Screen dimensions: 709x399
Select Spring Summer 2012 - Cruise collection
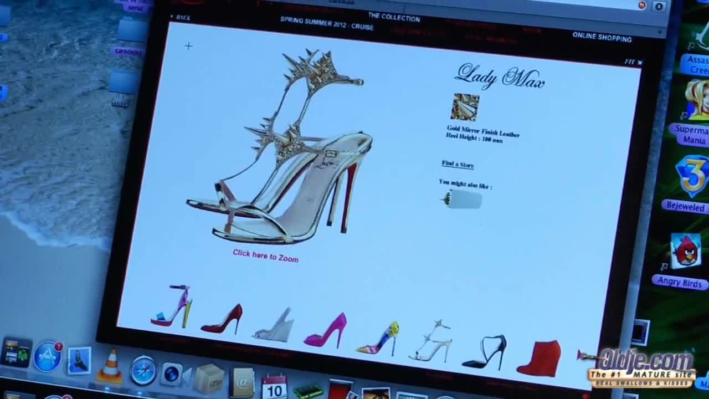click(326, 23)
